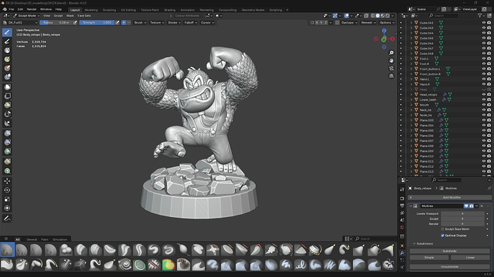Click the Strength pressure sensitivity pen icon

point(117,23)
